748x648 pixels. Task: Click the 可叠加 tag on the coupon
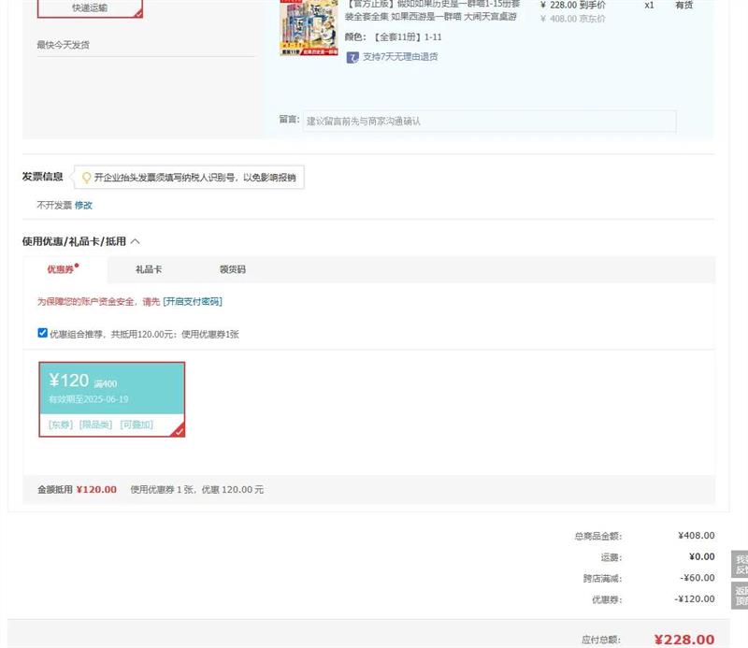(x=137, y=425)
